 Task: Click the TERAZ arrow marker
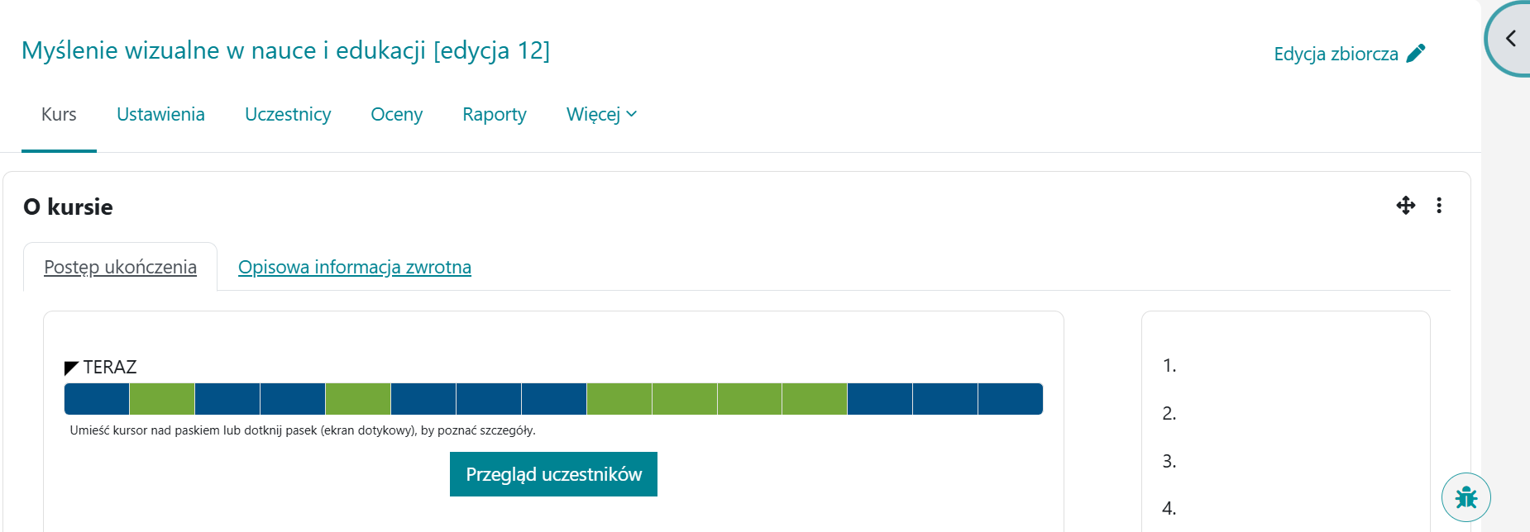[x=71, y=368]
